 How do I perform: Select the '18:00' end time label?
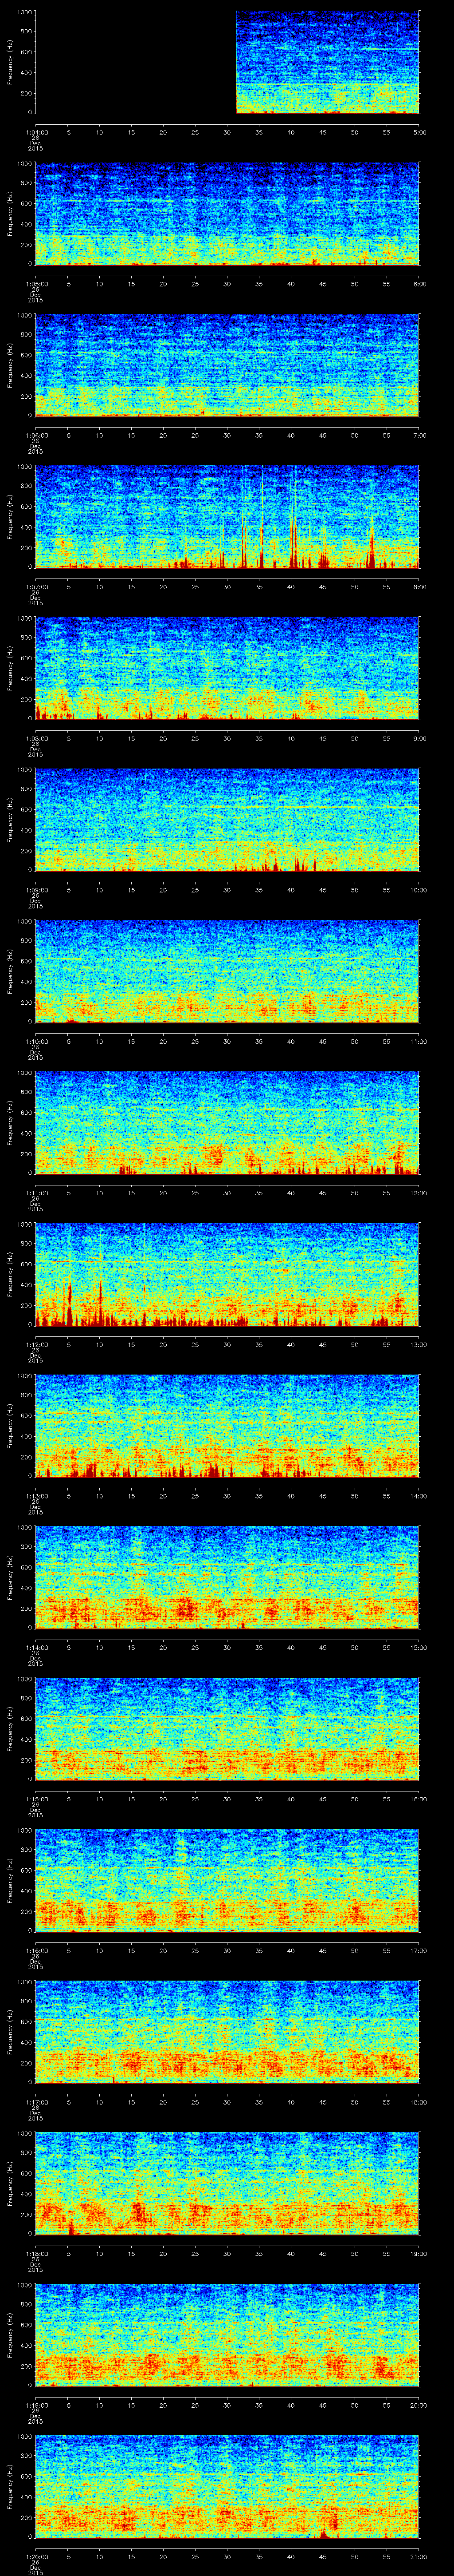click(419, 2101)
